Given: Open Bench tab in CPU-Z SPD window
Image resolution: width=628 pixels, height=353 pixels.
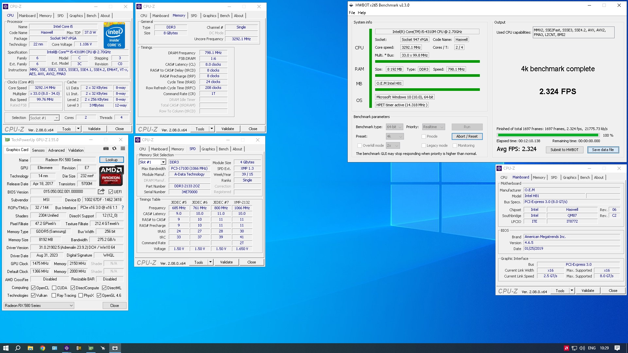Looking at the screenshot, I should [224, 149].
